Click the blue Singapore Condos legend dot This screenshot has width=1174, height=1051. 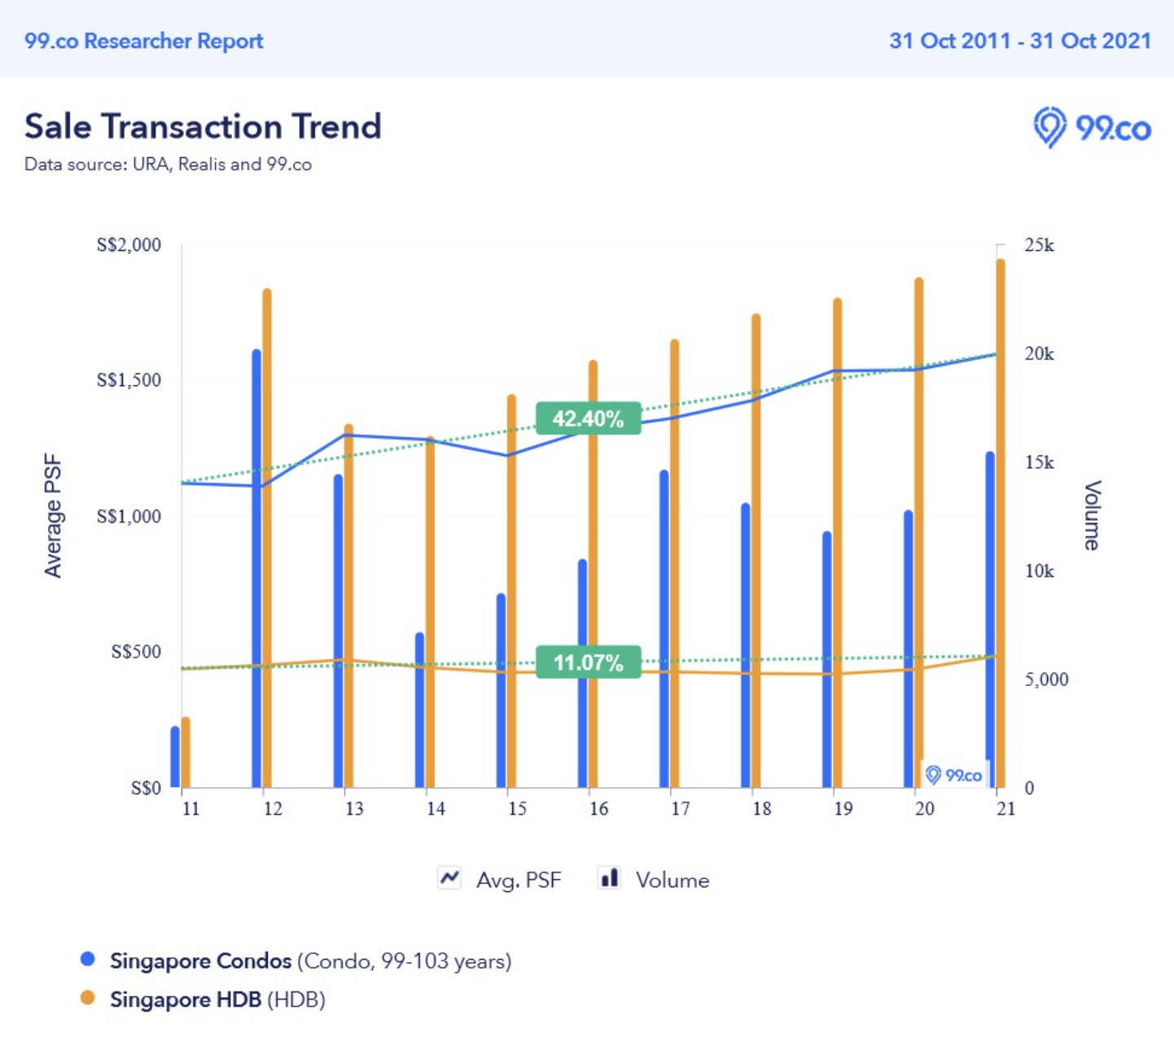(x=88, y=960)
